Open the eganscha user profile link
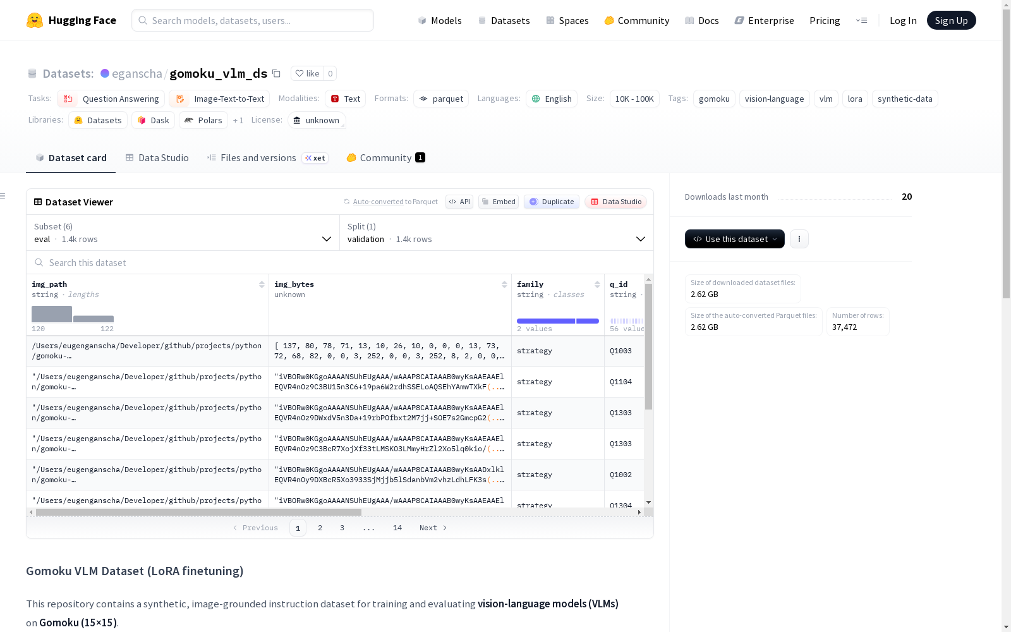 pos(137,73)
